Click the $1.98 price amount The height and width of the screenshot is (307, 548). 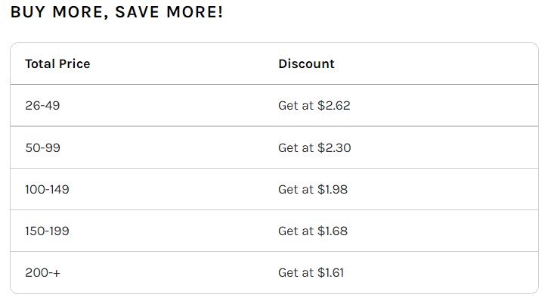(x=333, y=189)
